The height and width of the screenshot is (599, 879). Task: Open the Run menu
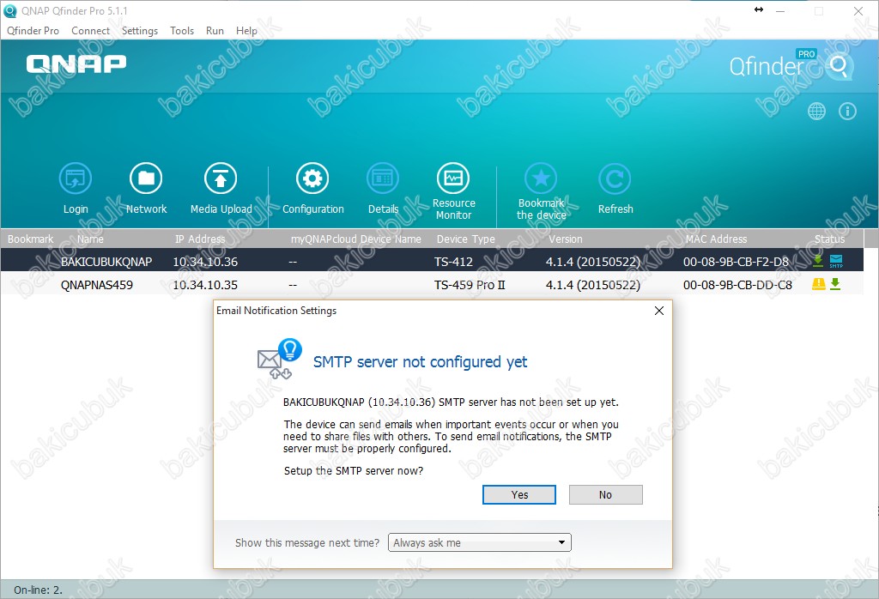pyautogui.click(x=215, y=31)
